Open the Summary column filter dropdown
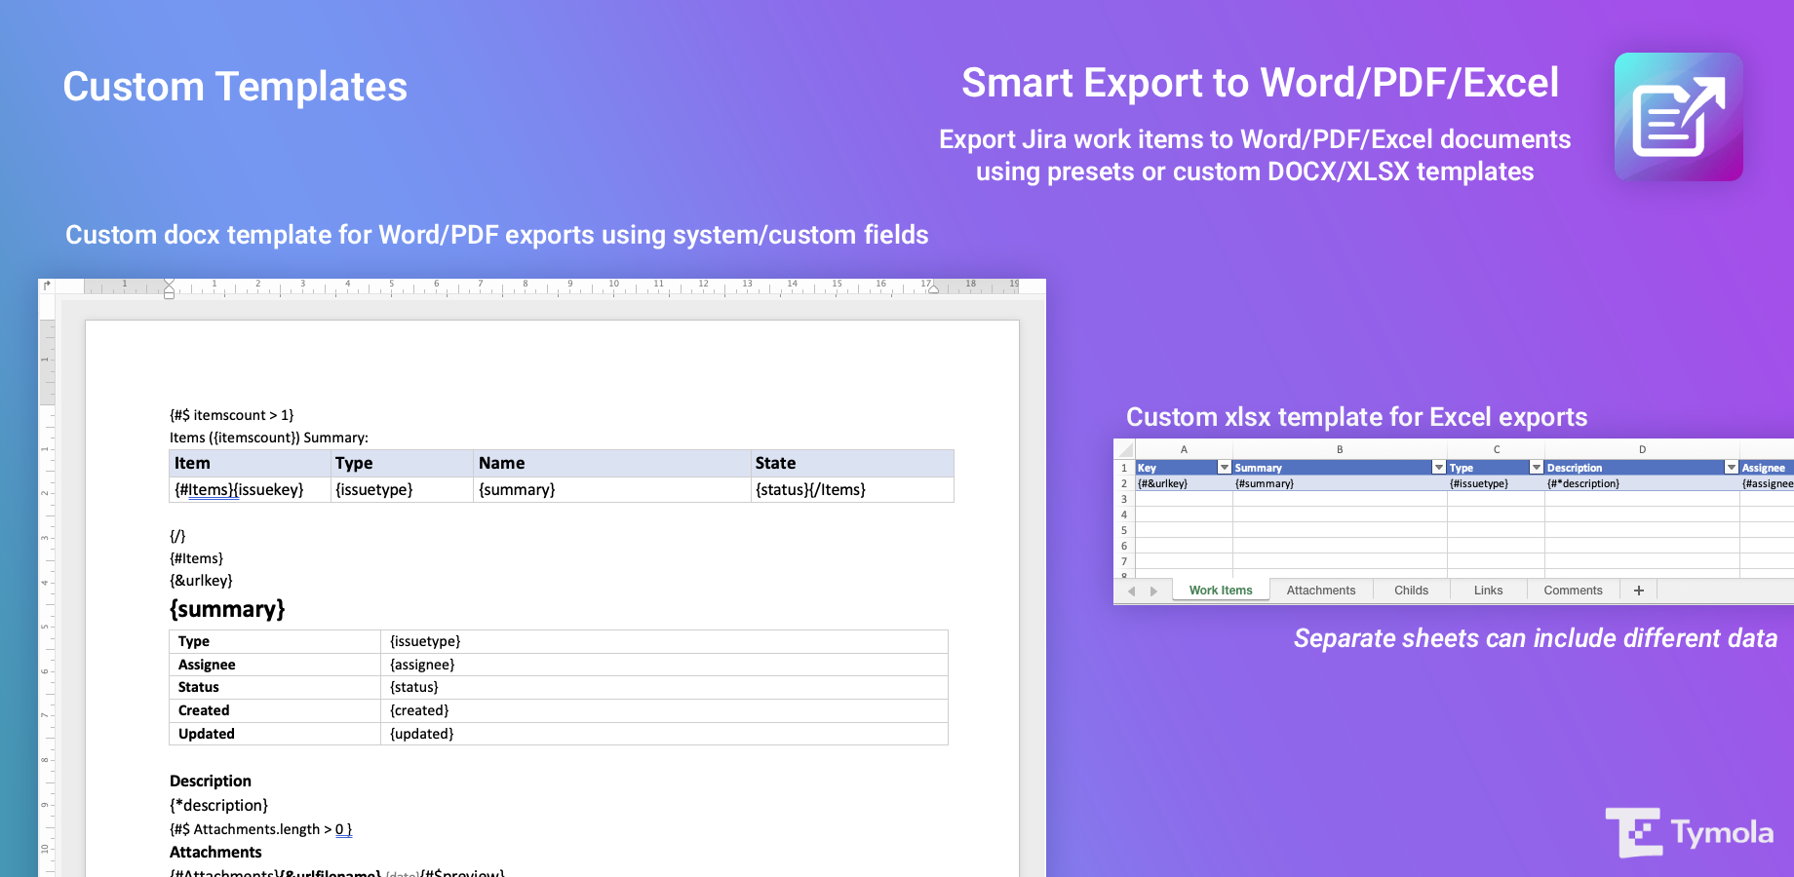The width and height of the screenshot is (1794, 877). (x=1438, y=468)
